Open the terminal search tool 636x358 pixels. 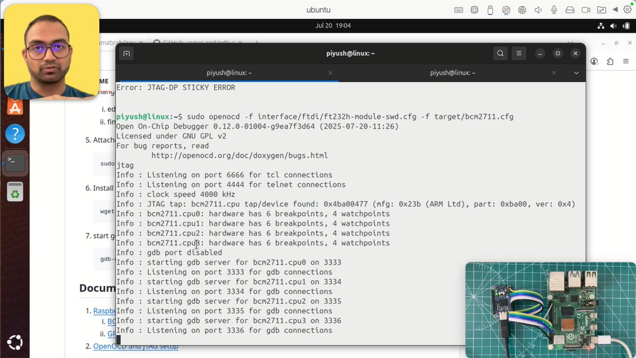[x=500, y=54]
